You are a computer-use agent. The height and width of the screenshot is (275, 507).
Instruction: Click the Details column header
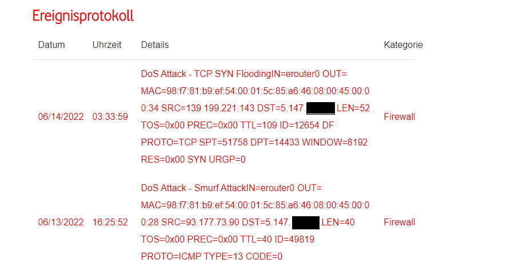coord(155,45)
